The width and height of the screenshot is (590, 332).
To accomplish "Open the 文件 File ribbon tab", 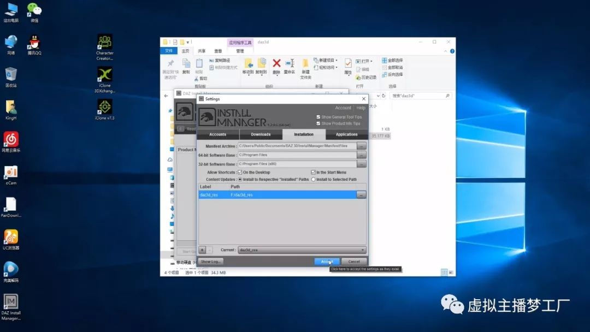I will (x=169, y=51).
